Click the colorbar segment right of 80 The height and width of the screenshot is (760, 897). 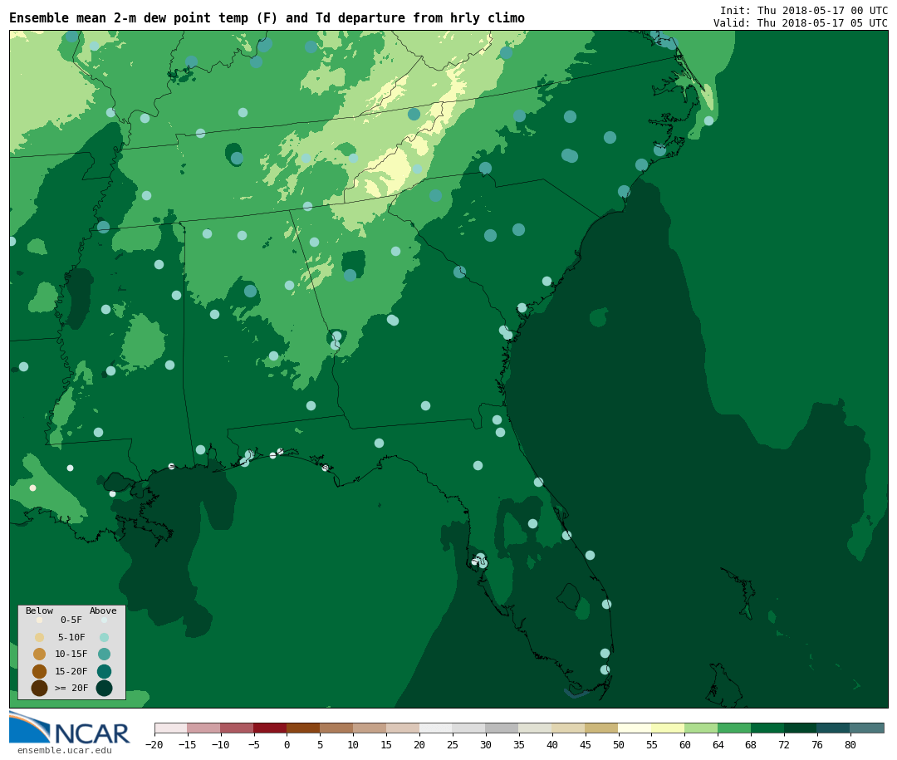pyautogui.click(x=867, y=728)
